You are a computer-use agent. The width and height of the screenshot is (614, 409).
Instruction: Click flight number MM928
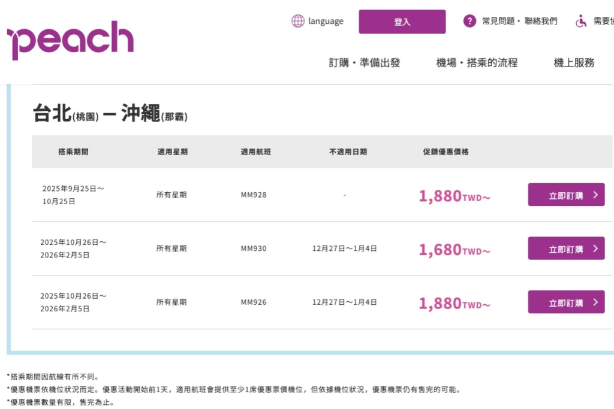click(x=254, y=195)
